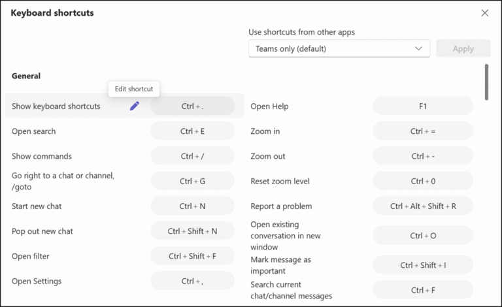This screenshot has width=502, height=307.
Task: Click the Ctrl + Shift + F filter shortcut
Action: point(192,256)
